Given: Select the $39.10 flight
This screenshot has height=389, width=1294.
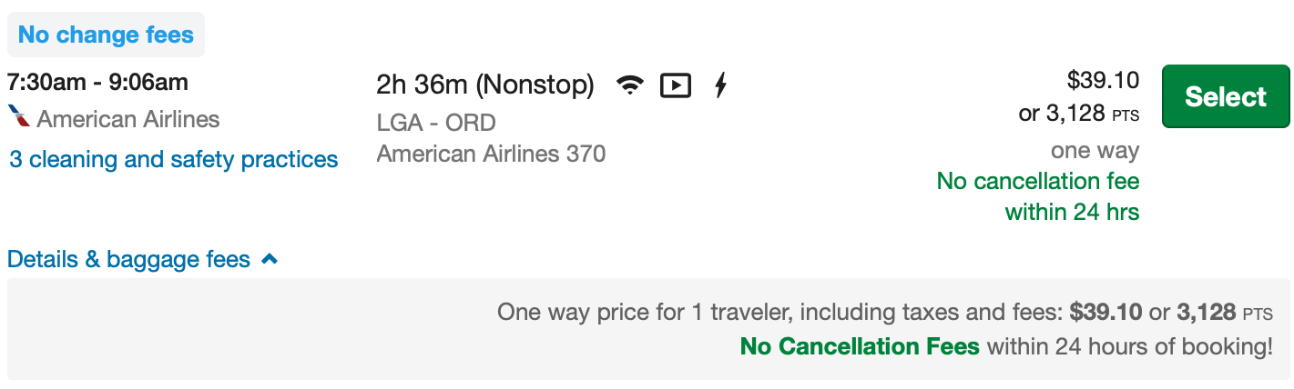Looking at the screenshot, I should (x=1226, y=96).
